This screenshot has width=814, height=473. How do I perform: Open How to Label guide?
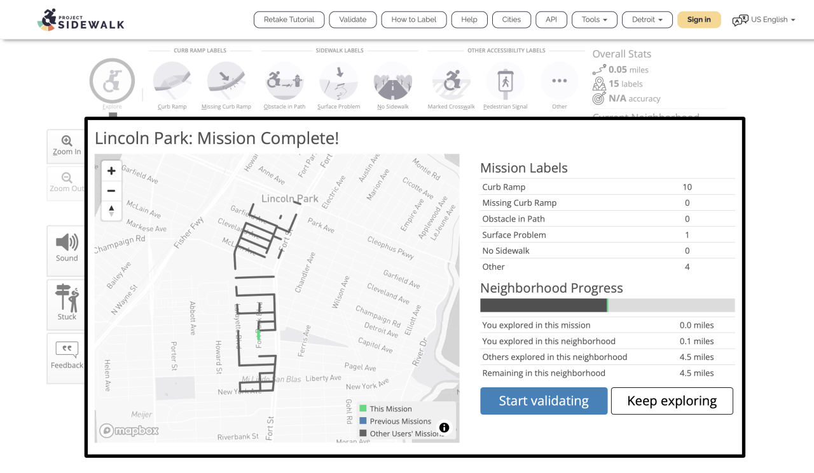click(x=414, y=20)
